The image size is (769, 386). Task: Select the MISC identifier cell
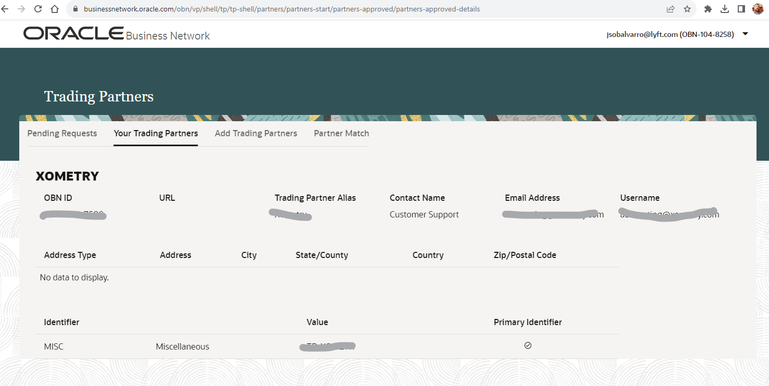click(54, 346)
